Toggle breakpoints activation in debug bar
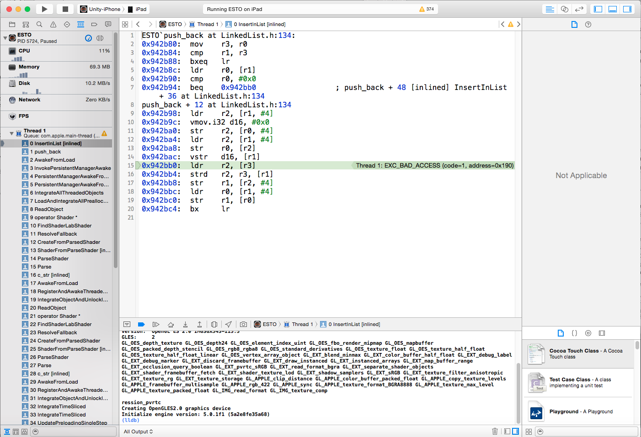Screen dimensions: 641x437 click(141, 324)
